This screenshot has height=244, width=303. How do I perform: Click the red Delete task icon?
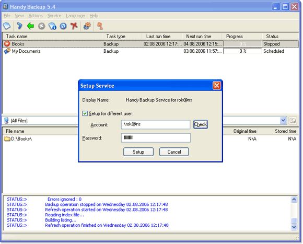74,26
